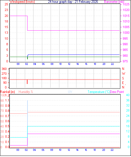
Task: Click the 50 humidity axis value
Action: 2,121
